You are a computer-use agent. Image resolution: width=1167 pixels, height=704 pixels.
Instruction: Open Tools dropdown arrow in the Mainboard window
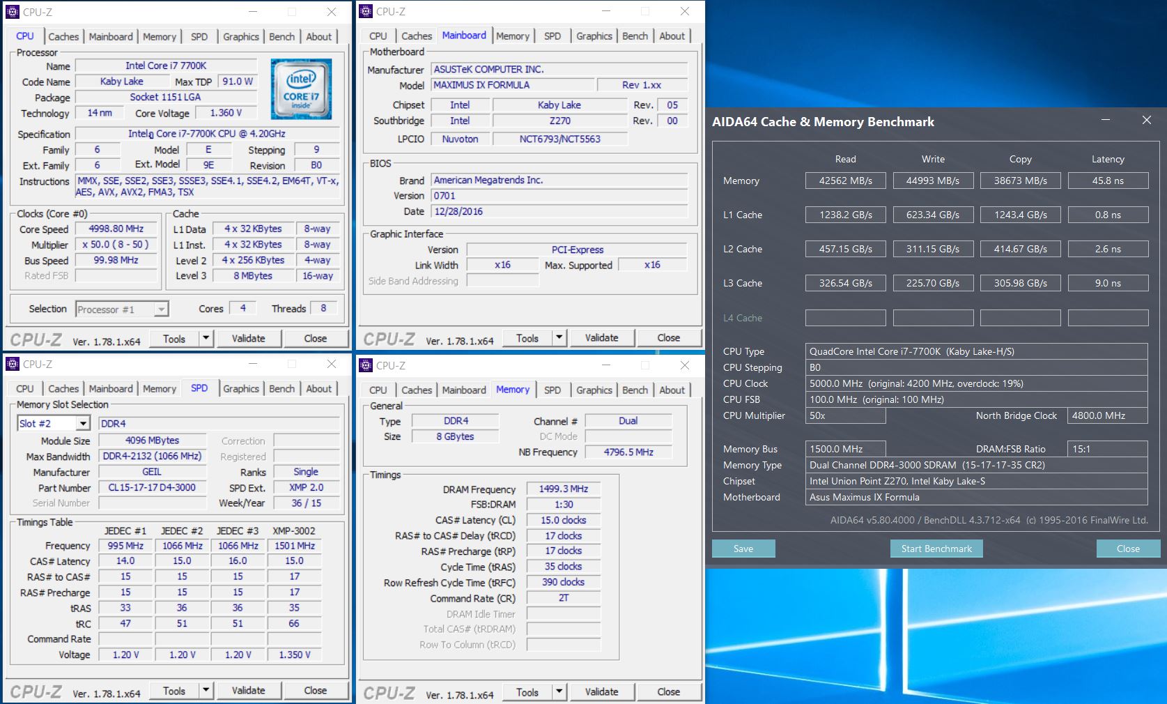[559, 338]
